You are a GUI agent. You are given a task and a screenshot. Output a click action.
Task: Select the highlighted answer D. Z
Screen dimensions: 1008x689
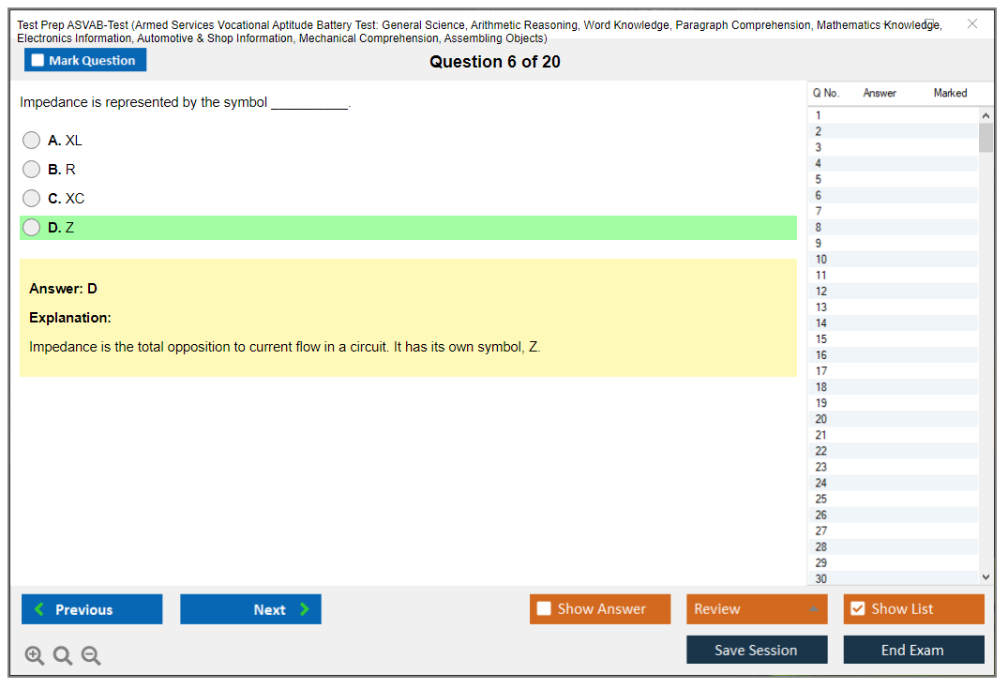point(32,228)
